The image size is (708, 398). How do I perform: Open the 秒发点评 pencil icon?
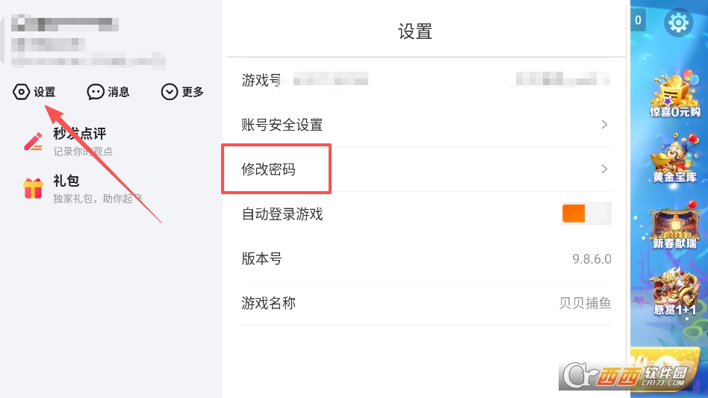(34, 141)
